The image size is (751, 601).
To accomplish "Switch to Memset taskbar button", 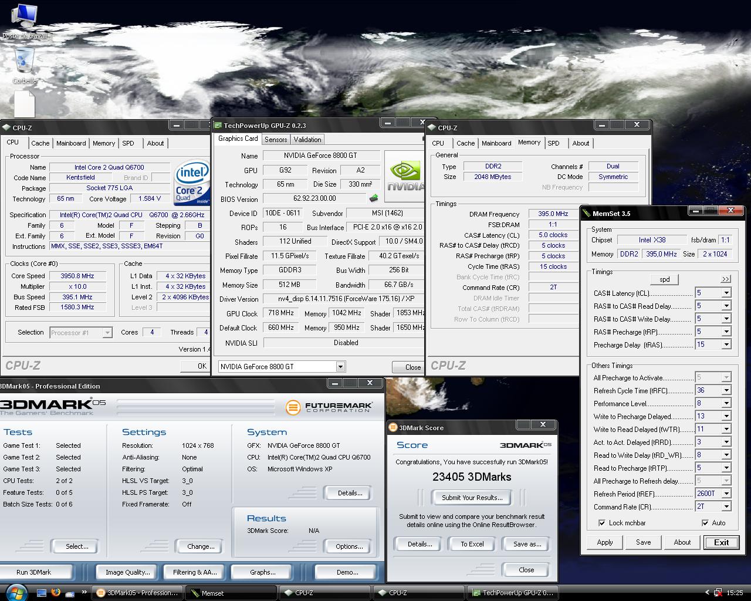I will [231, 593].
